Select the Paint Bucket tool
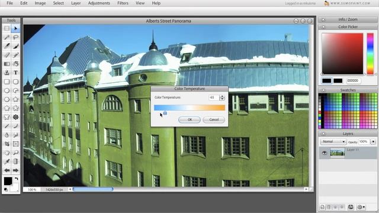The image size is (379, 213). coord(16,64)
